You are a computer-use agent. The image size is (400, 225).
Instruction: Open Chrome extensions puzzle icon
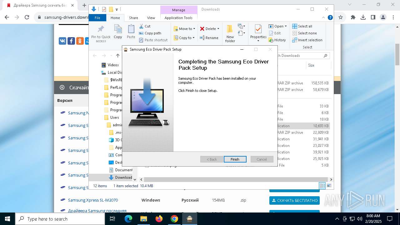tap(353, 17)
